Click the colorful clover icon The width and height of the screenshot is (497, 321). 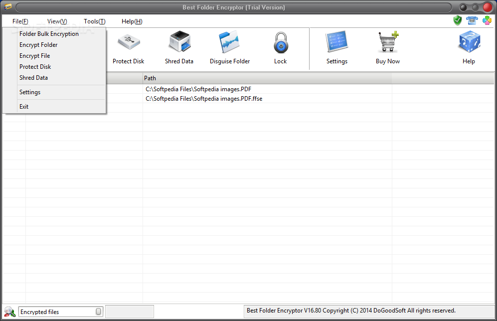click(487, 20)
